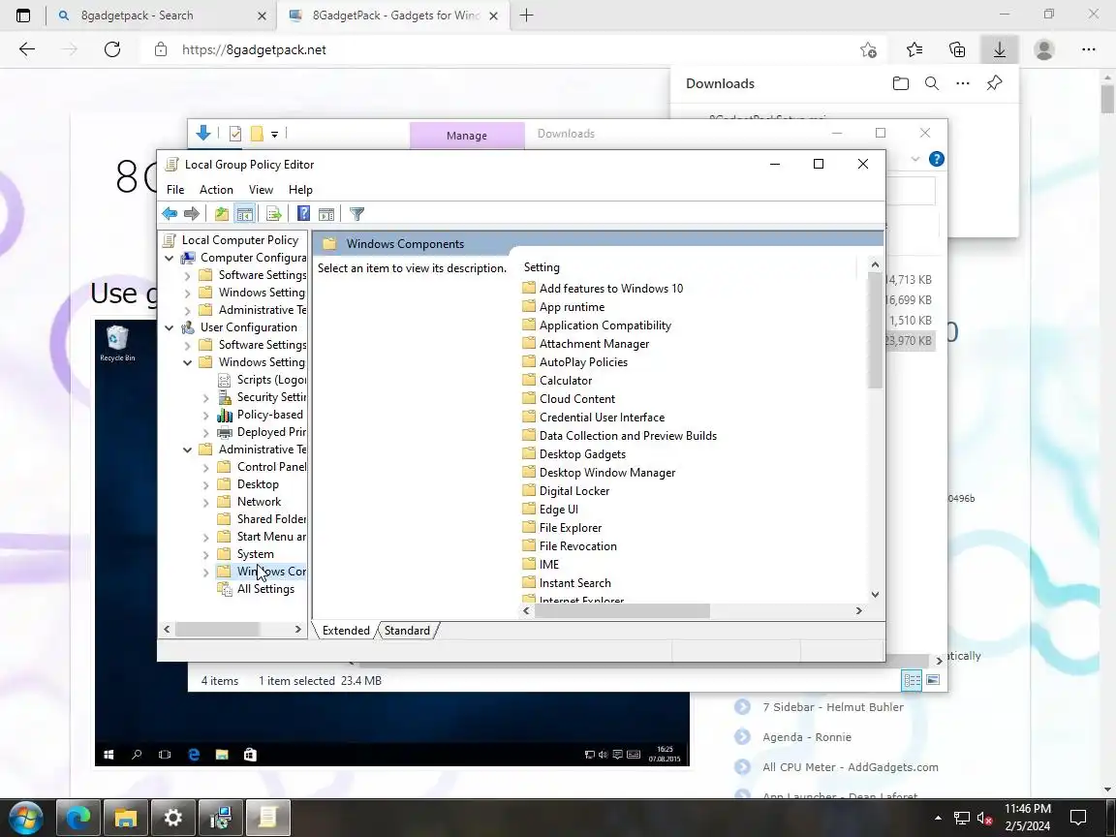Screen dimensions: 1116x837
Task: Click the Edge address bar
Action: coord(512,49)
